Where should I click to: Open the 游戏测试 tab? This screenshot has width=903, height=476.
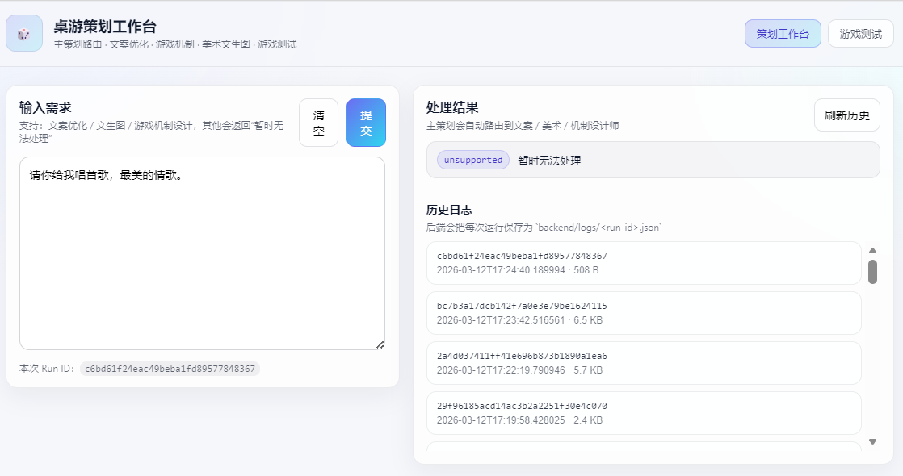coord(860,34)
